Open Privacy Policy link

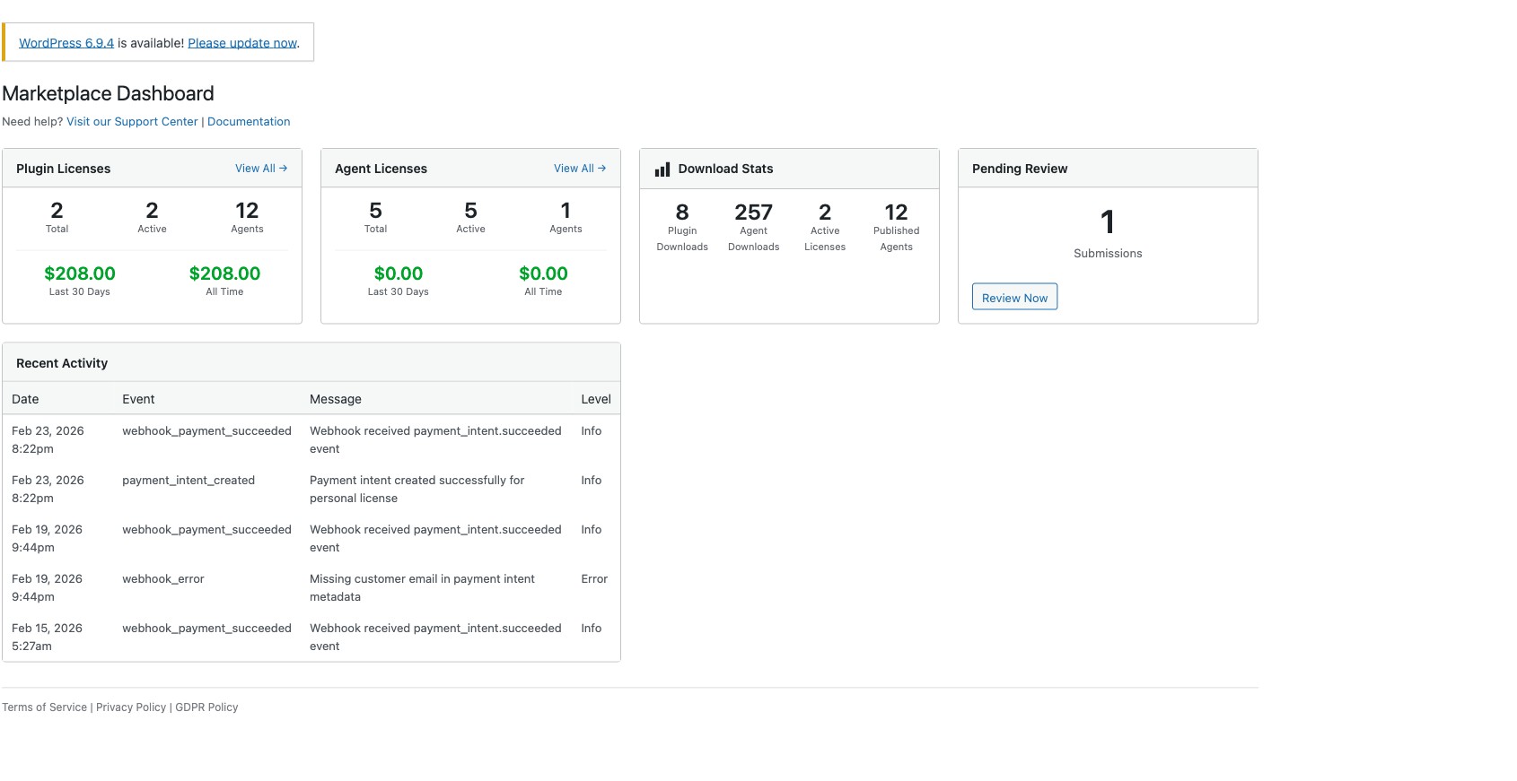pos(131,707)
